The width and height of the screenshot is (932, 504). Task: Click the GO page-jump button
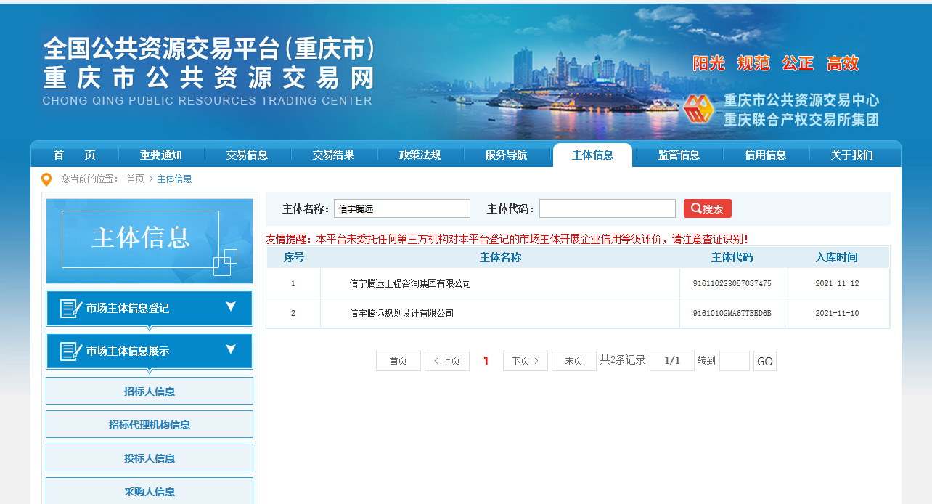764,360
